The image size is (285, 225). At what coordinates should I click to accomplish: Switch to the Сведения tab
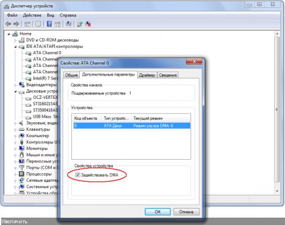tap(168, 75)
